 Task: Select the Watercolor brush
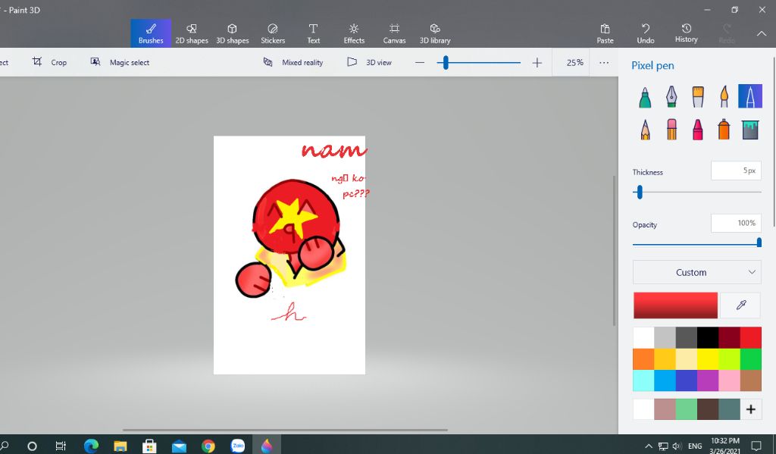pyautogui.click(x=724, y=96)
